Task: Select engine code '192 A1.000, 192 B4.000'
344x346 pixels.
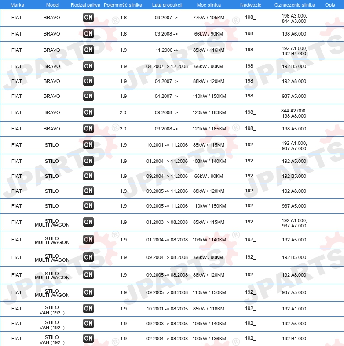Action: (294, 51)
